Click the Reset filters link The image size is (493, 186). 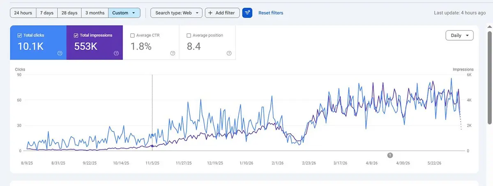[x=271, y=13]
